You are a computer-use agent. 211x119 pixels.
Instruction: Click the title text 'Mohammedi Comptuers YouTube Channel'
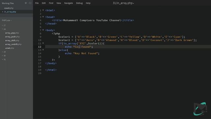(x=92, y=20)
